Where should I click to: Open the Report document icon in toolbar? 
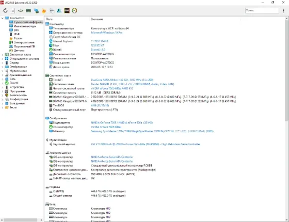click(13, 11)
